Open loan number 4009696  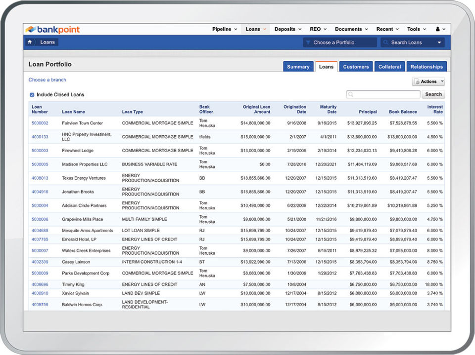pos(40,284)
